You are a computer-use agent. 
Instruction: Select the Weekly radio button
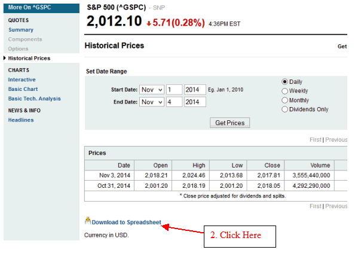[284, 91]
